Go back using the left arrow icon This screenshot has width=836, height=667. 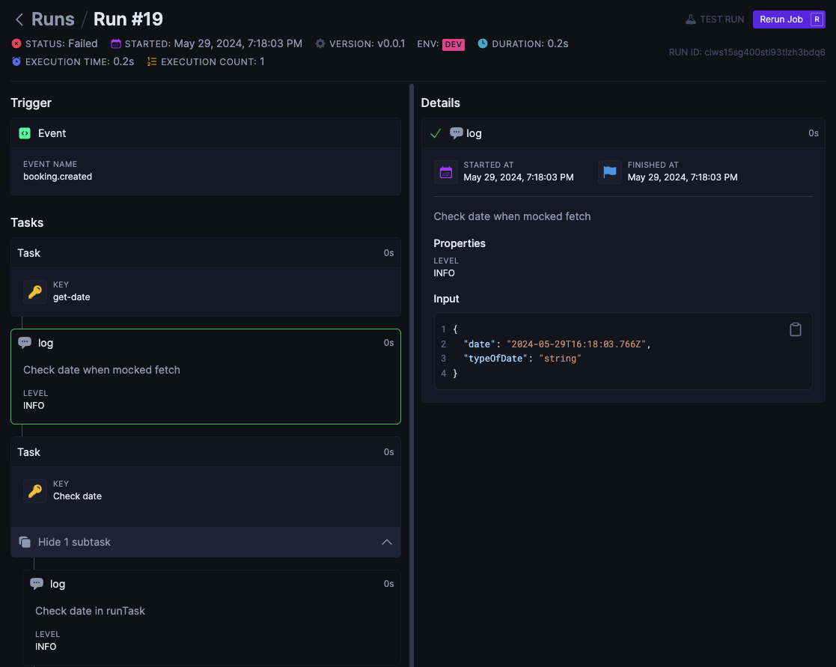[19, 19]
